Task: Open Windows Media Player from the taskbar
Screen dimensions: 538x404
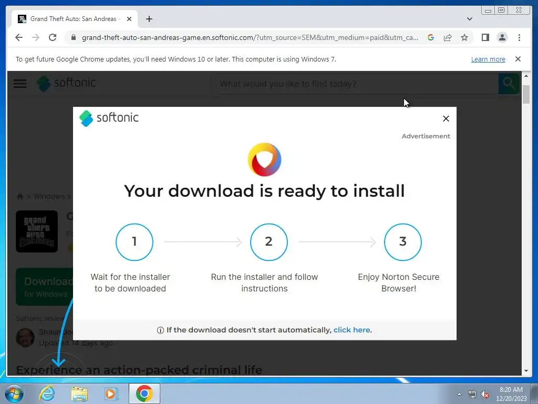Action: click(x=111, y=393)
